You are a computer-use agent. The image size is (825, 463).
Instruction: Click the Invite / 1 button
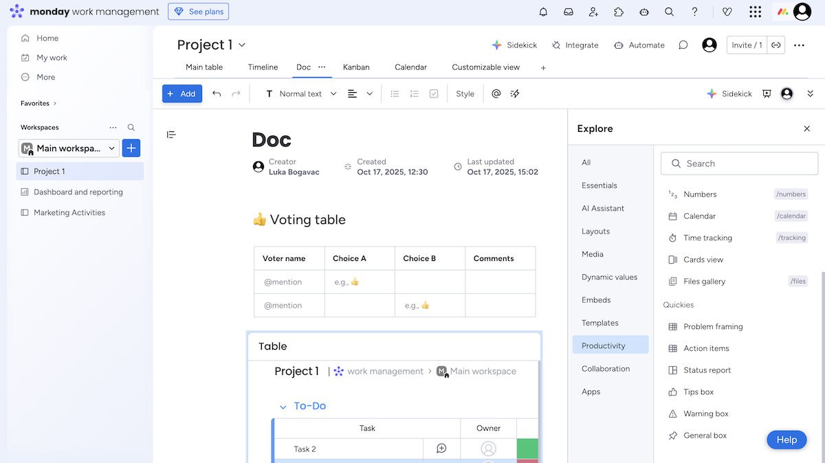747,44
